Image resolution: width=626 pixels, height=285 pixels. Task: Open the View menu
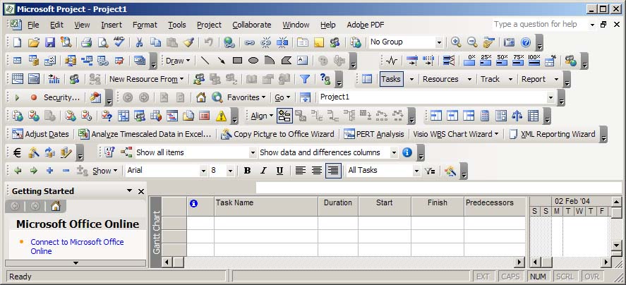tap(82, 25)
